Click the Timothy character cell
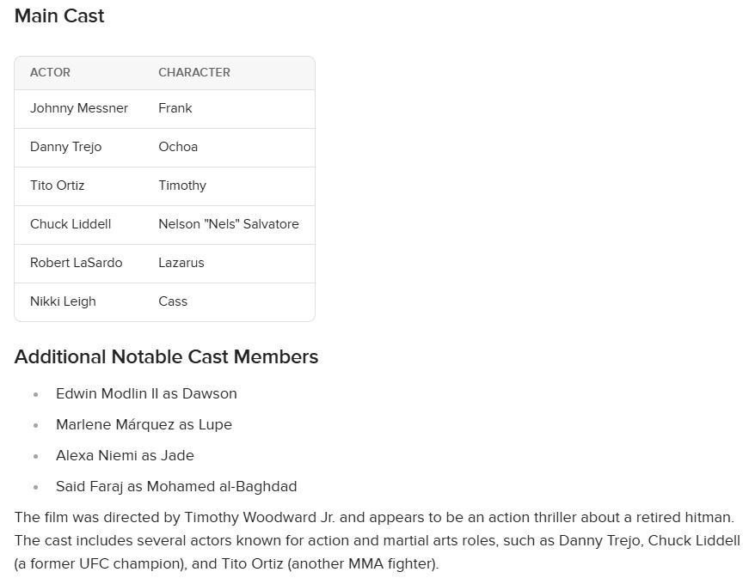Viewport: 749px width, 584px height. point(182,186)
